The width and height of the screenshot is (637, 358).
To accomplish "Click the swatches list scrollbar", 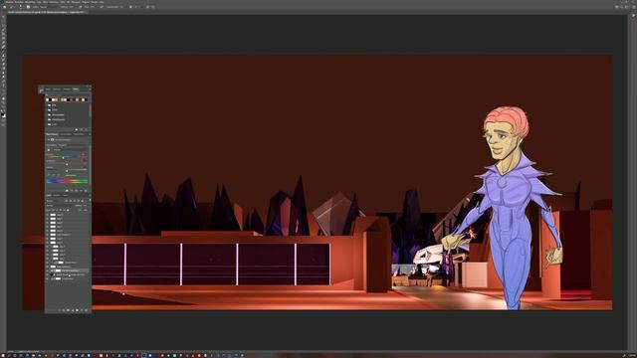I will pyautogui.click(x=91, y=111).
